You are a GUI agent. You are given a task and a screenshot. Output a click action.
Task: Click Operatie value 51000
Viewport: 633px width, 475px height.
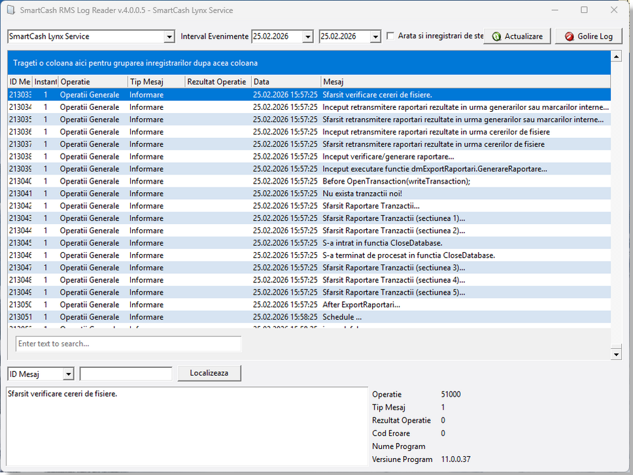pos(451,395)
